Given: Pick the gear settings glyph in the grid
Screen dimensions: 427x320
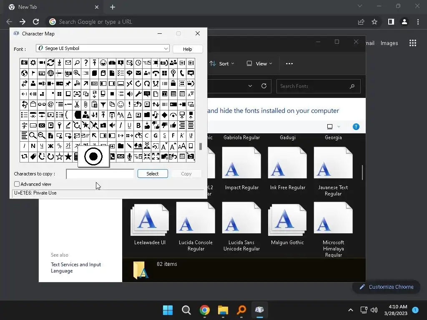Looking at the screenshot, I should (33, 63).
